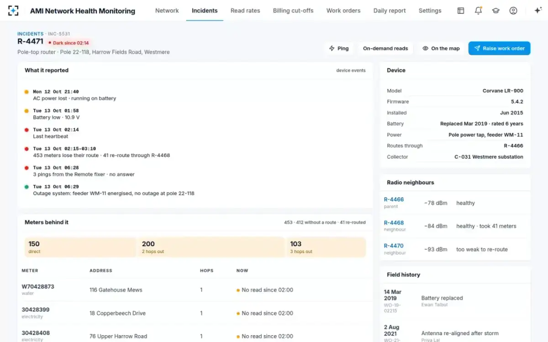Image resolution: width=548 pixels, height=342 pixels.
Task: Click address 76 Upper Harrow Road
Action: [118, 337]
